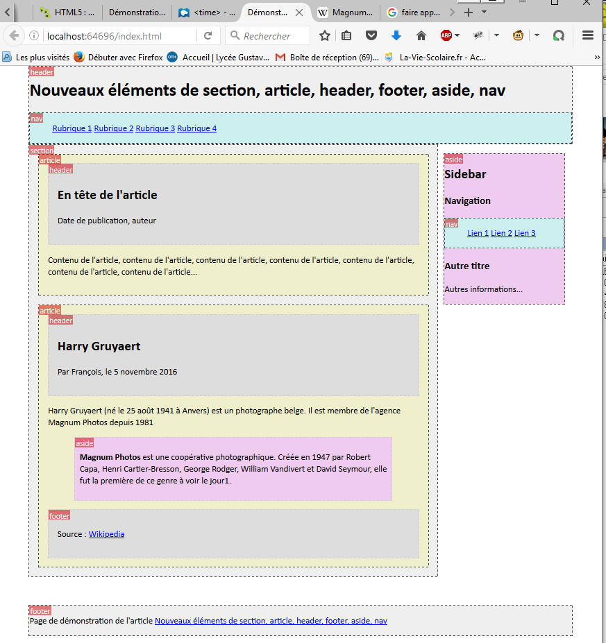Click the bold Magnum Photos text

click(x=110, y=457)
